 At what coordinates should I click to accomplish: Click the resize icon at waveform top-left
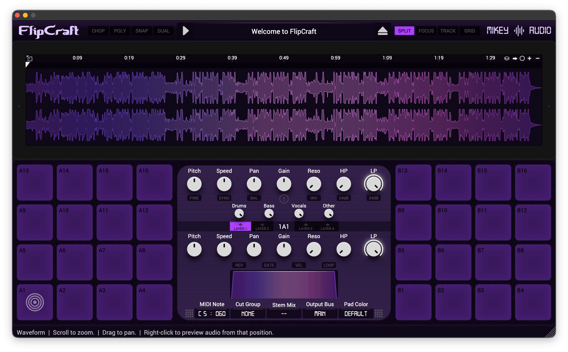pyautogui.click(x=30, y=58)
